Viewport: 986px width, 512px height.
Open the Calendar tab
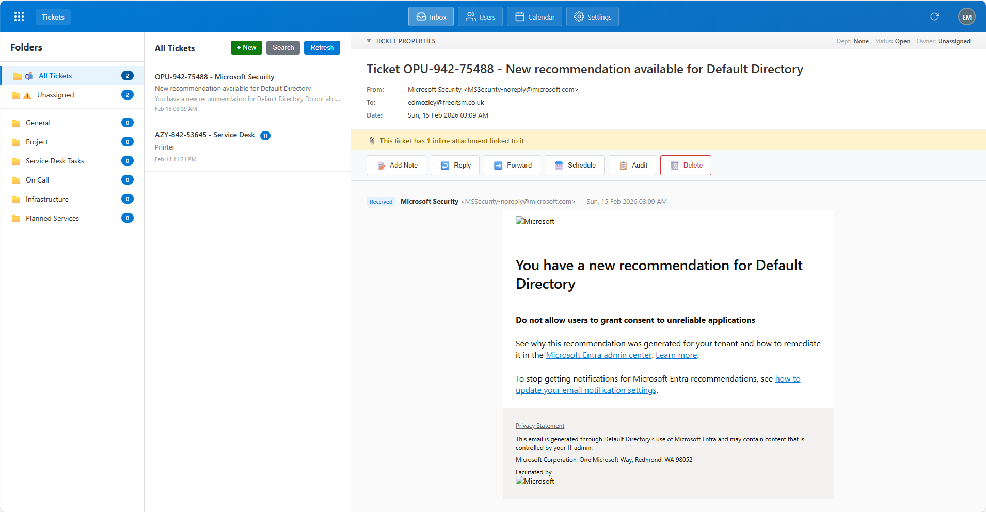[x=534, y=16]
